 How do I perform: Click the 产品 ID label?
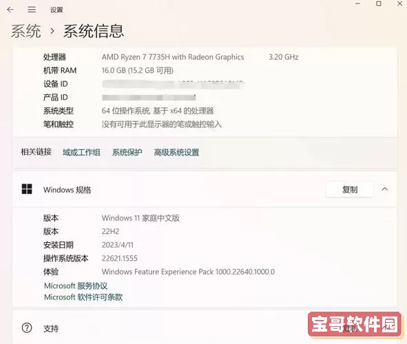(56, 98)
